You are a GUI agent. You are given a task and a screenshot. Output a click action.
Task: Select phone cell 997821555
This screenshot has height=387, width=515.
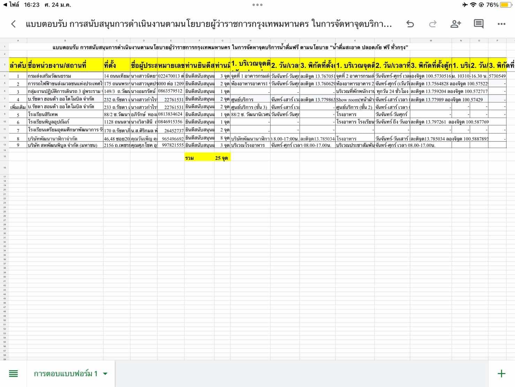(x=171, y=145)
